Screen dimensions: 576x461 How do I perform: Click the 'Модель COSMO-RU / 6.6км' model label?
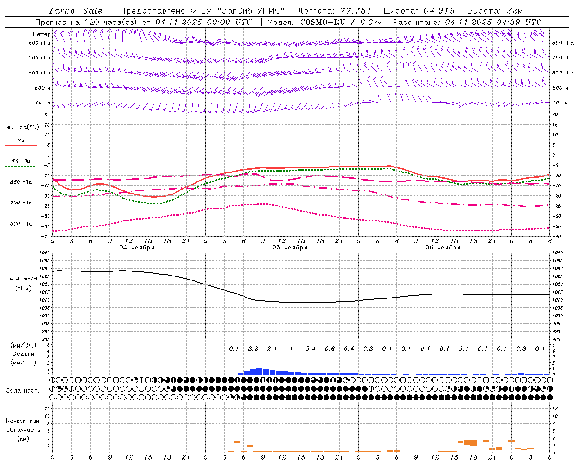(x=324, y=22)
